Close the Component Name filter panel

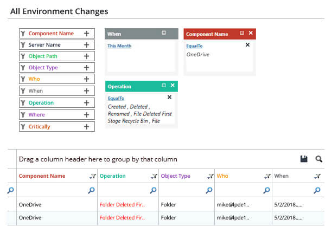(x=251, y=34)
